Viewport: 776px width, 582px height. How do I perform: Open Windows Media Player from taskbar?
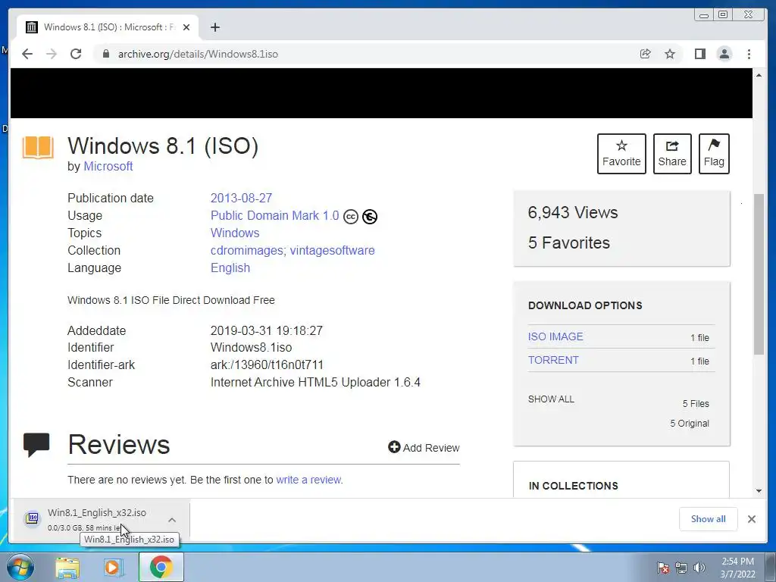tap(114, 568)
